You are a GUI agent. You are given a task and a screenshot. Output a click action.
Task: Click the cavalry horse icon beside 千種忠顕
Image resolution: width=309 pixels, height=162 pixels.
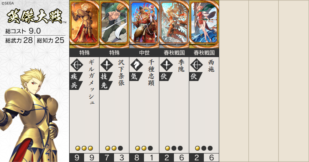tap(137, 65)
